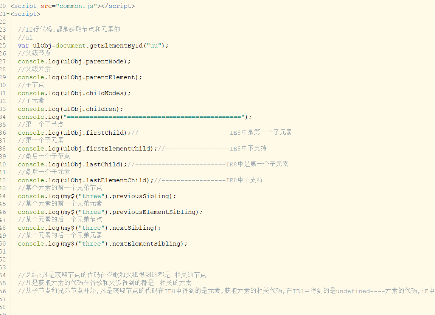Click the "//某个元素的前一个兄弟节点" comment
Viewport: 435px width, 315px height.
60,188
